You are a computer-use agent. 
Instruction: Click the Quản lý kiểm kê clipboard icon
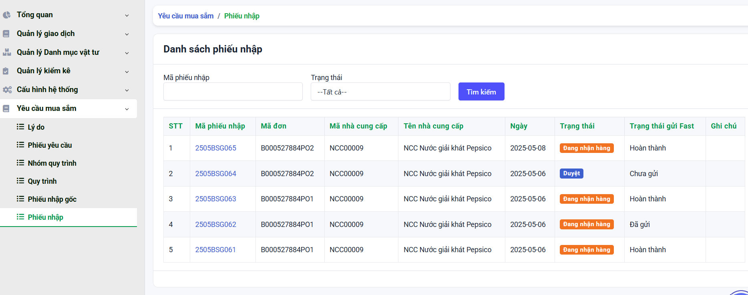(x=6, y=71)
